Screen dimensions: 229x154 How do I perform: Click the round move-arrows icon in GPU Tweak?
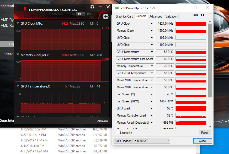(105, 16)
